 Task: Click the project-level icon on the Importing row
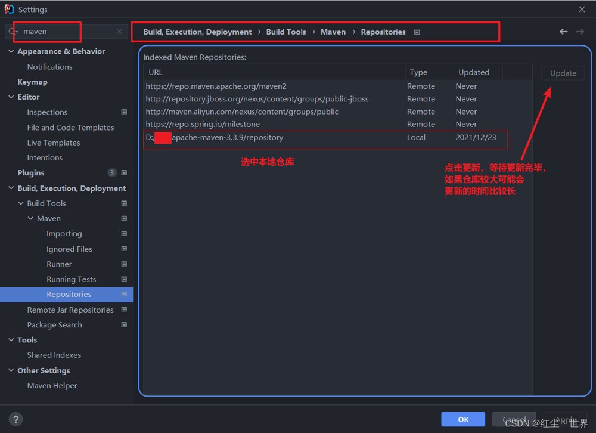click(x=124, y=233)
